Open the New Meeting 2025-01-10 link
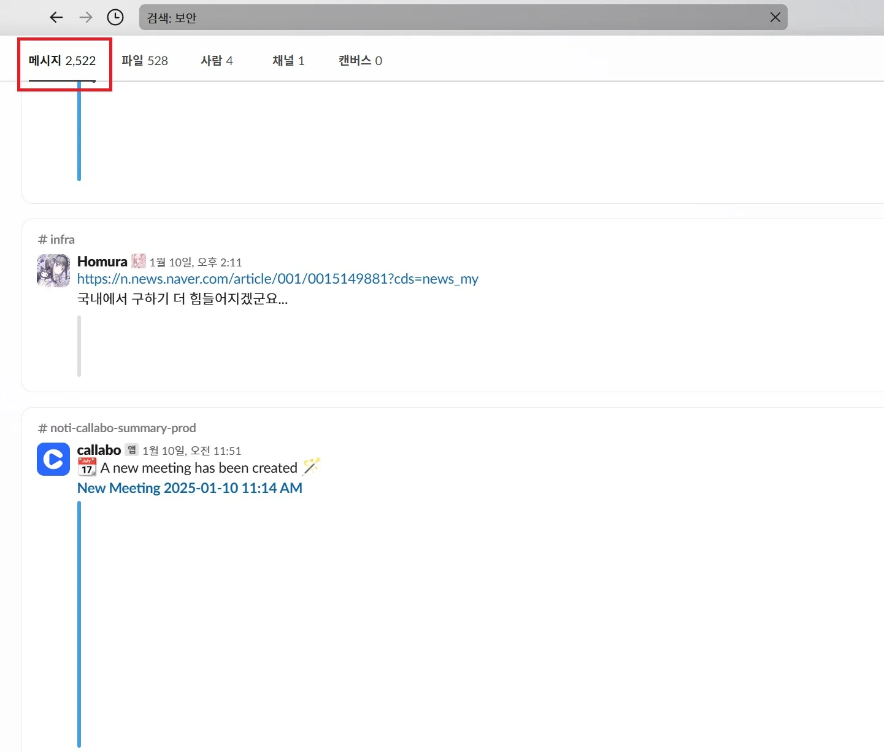Screen dimensions: 884x752 [190, 487]
